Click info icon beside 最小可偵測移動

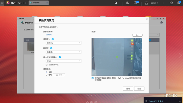[x=60, y=57]
